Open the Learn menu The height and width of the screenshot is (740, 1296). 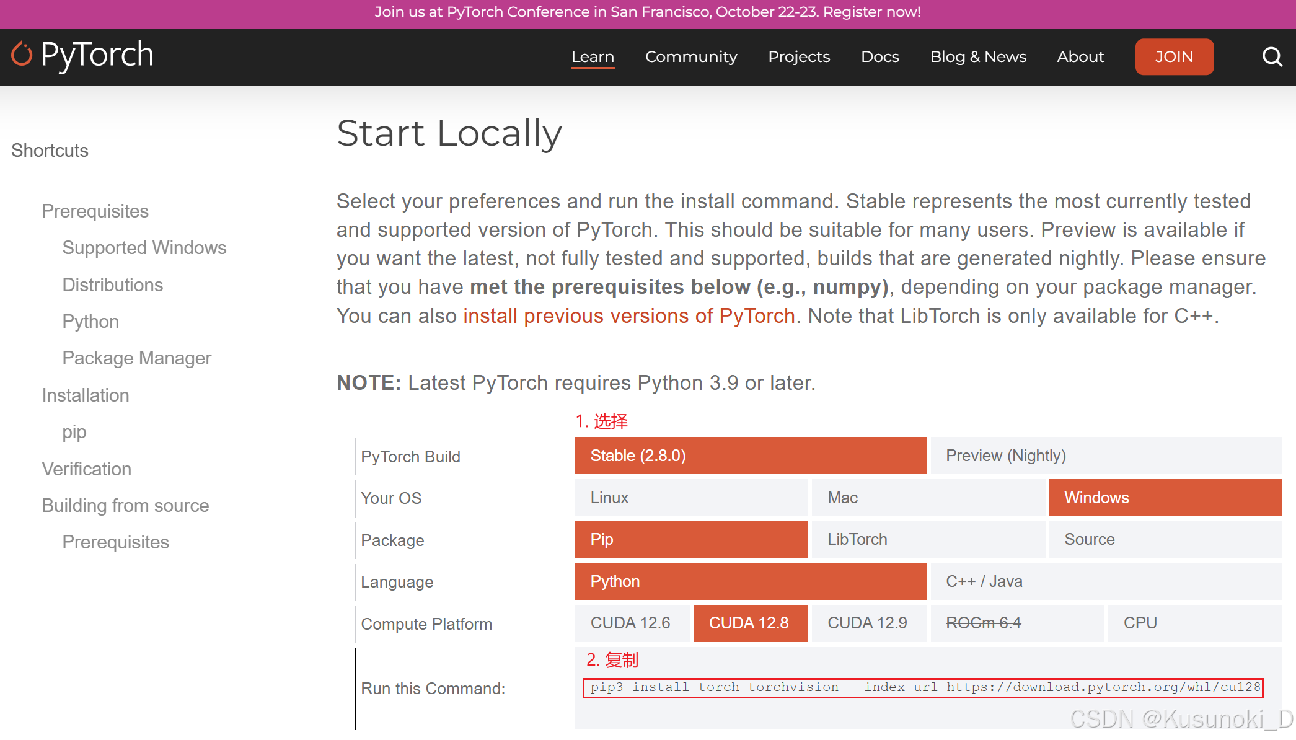(x=593, y=57)
